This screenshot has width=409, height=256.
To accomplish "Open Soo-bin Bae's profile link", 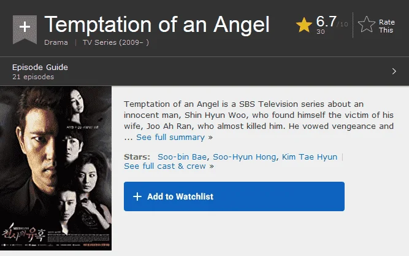I will 182,157.
